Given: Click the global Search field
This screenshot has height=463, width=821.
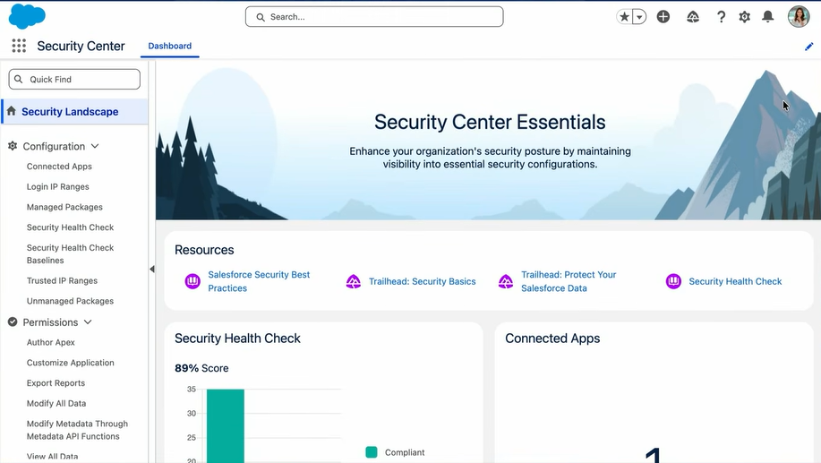Looking at the screenshot, I should (374, 17).
